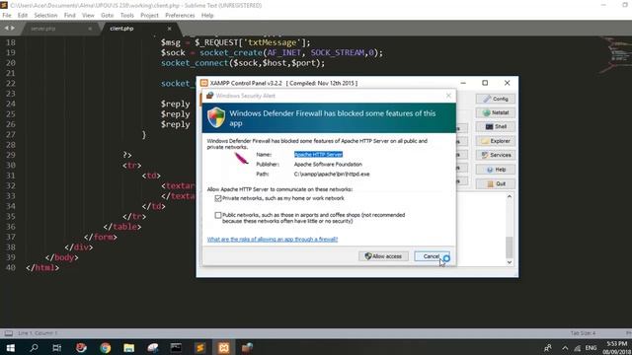Open the Services button in XAMPP
Image resolution: width=632 pixels, height=355 pixels.
coord(496,155)
